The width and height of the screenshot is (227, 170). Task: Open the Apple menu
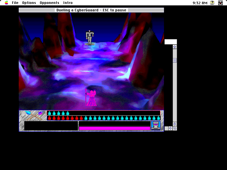6,3
